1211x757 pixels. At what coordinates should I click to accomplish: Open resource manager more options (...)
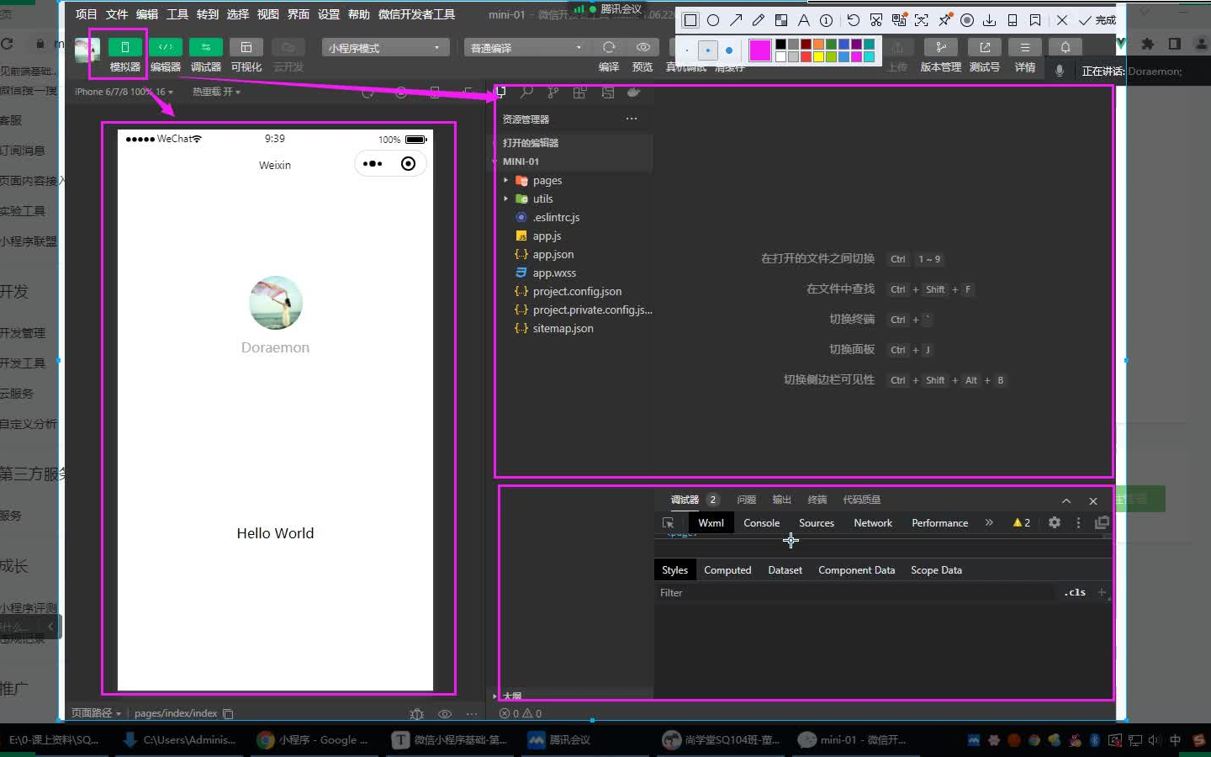632,119
